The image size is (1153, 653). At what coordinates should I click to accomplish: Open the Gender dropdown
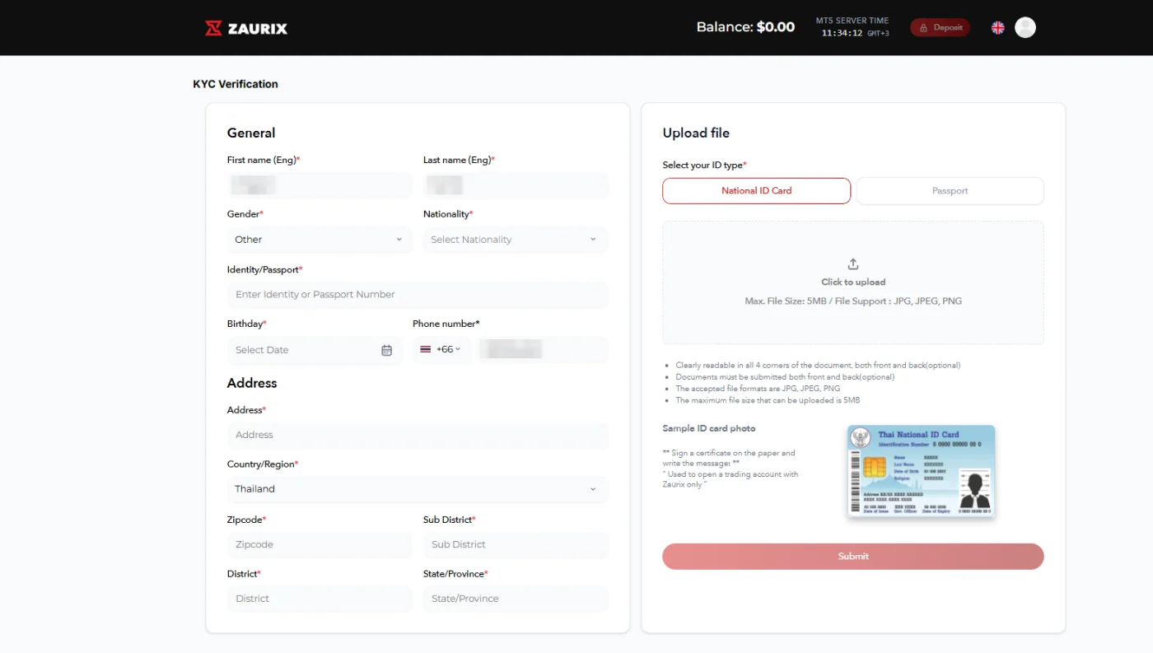tap(320, 240)
